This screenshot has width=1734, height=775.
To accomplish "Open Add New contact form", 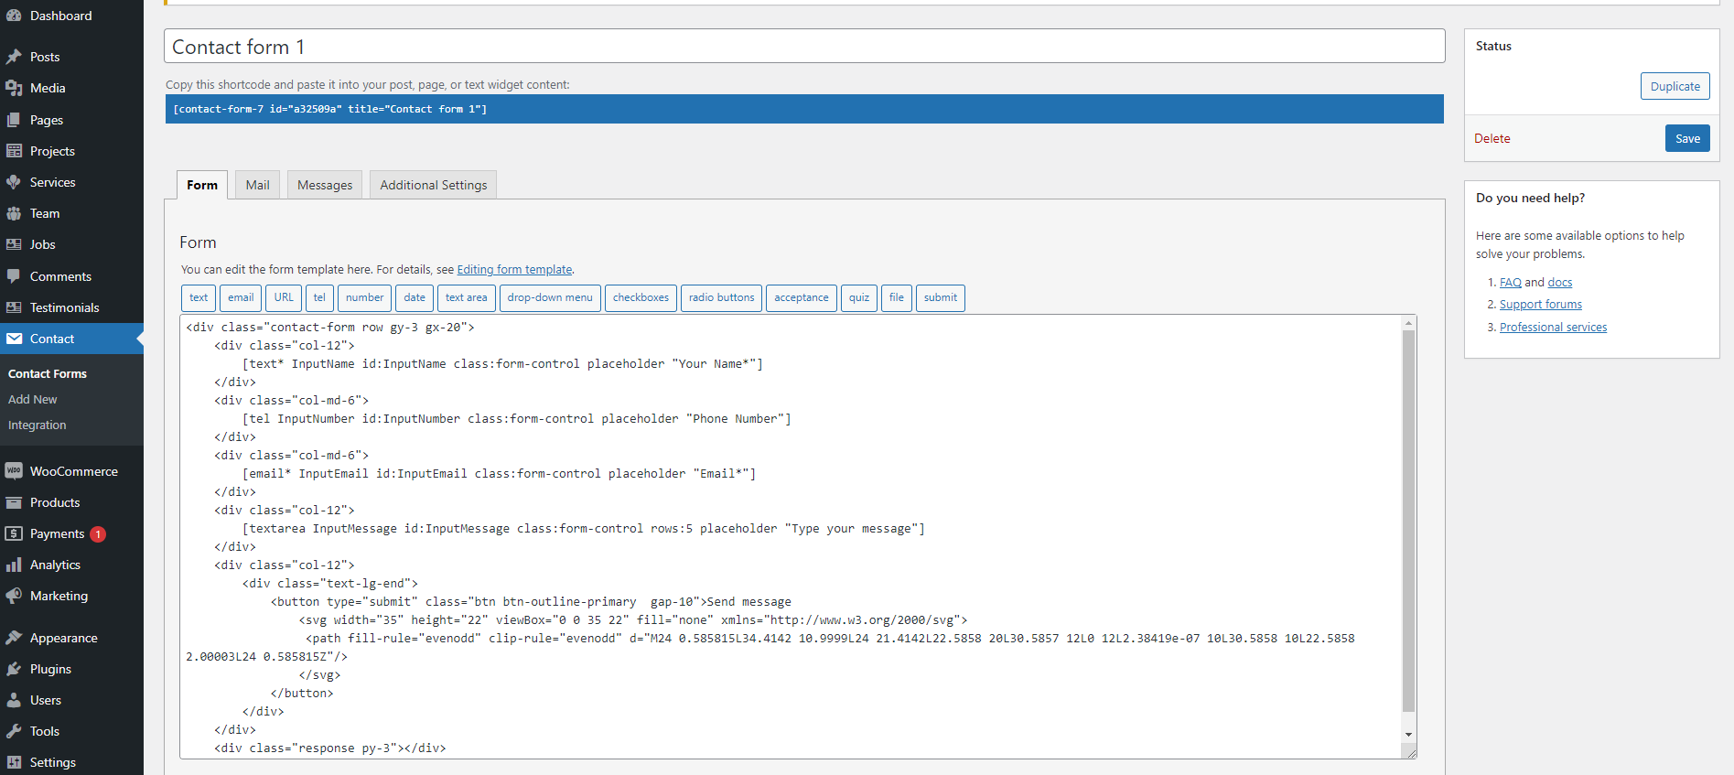I will 33,399.
